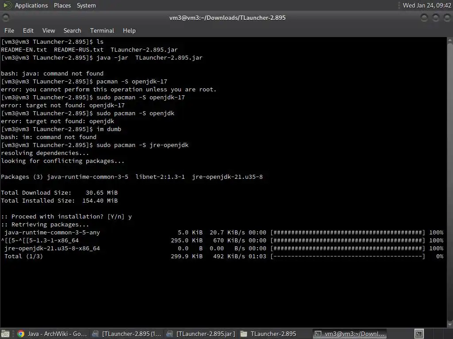Click the scrollbar down arrow
Screen dimensions: 453x339
pyautogui.click(x=450, y=324)
